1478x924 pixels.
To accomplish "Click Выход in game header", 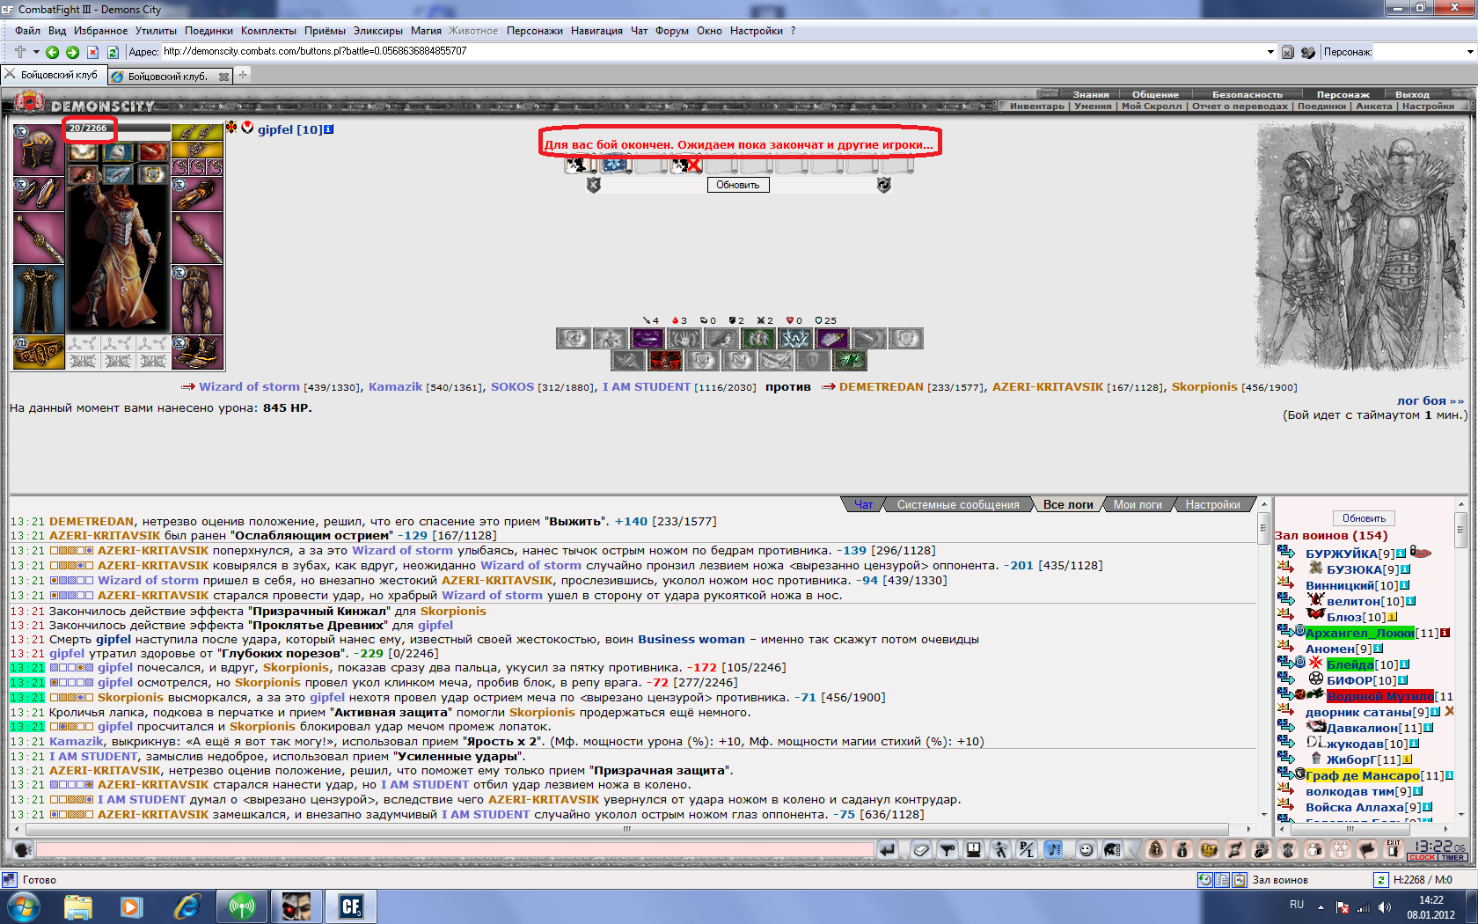I will point(1412,94).
